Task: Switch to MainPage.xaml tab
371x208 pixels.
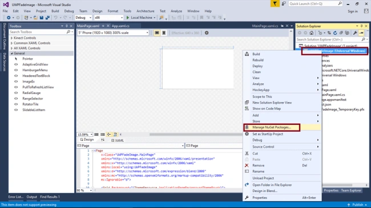Action: pyautogui.click(x=88, y=26)
